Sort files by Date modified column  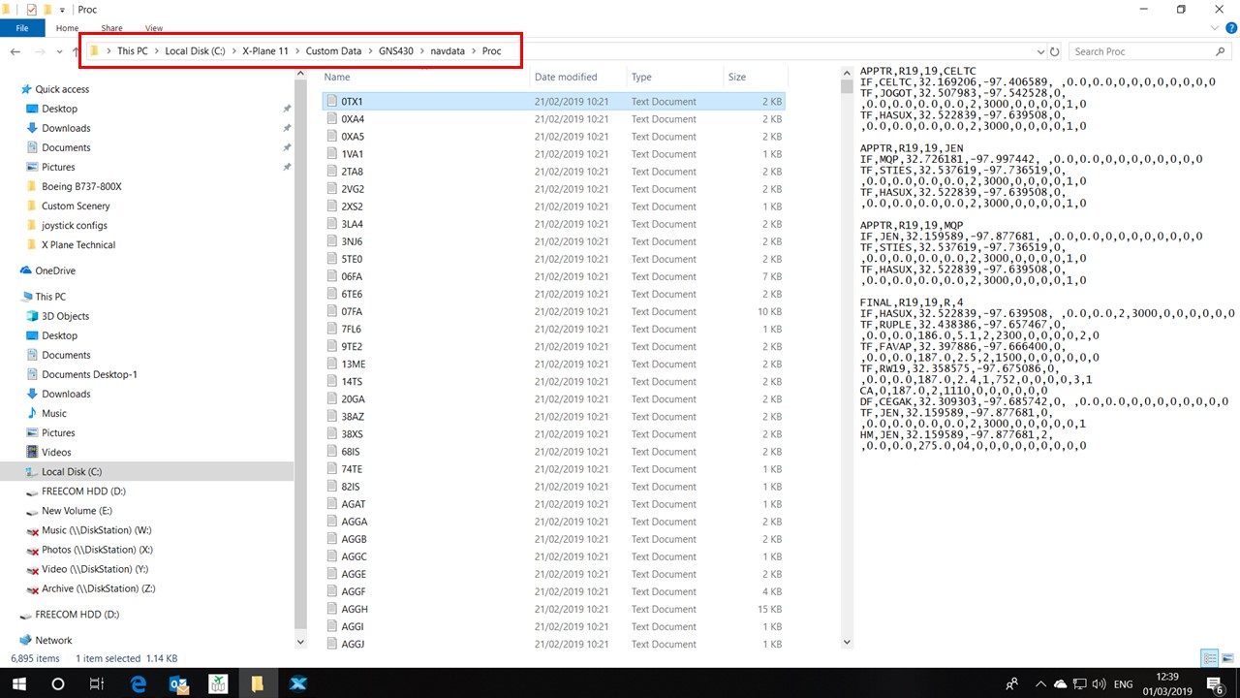coord(566,77)
